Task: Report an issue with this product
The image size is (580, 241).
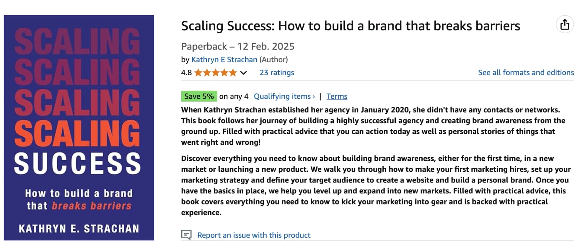Action: tap(254, 235)
